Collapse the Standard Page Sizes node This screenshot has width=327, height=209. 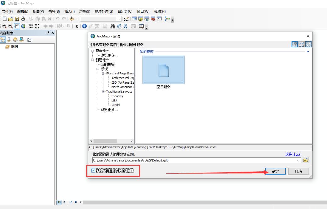click(103, 74)
